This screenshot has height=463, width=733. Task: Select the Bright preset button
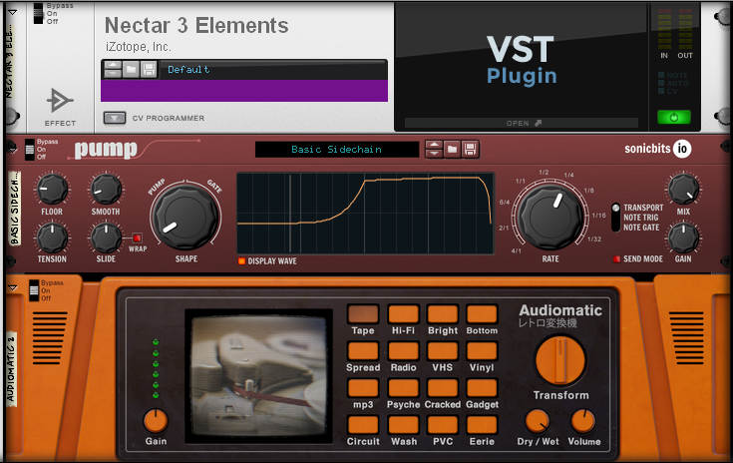[x=442, y=313]
